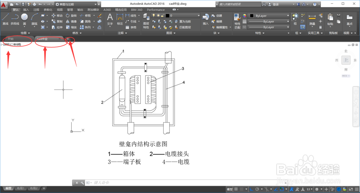Click the Fillet (圆角) tool
Screen dimensions: 360x193
point(85,21)
